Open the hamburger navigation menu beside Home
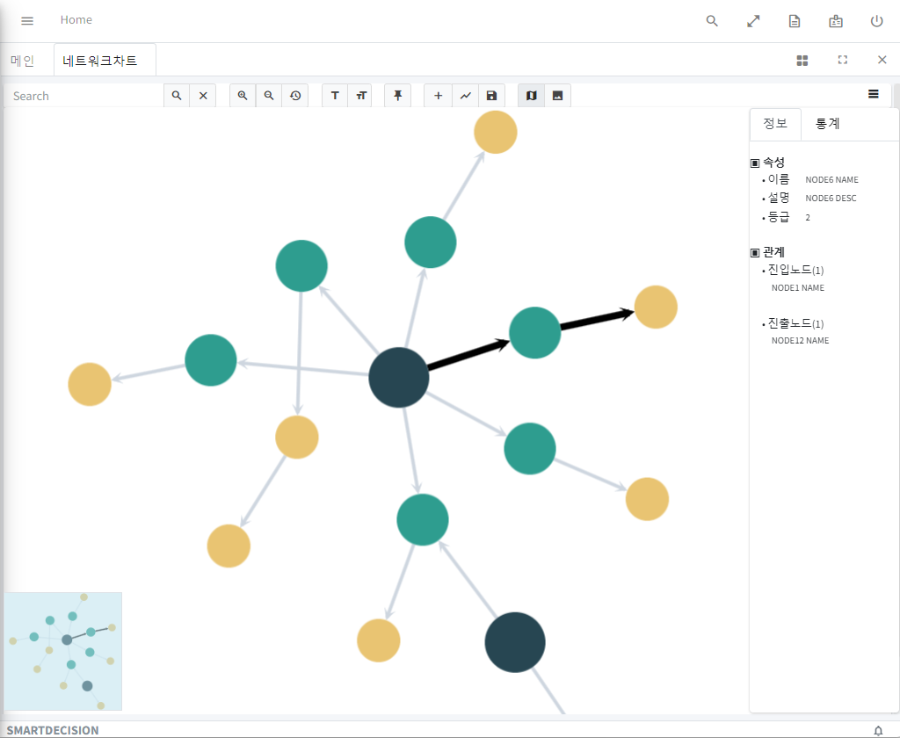900x738 pixels. pyautogui.click(x=27, y=21)
